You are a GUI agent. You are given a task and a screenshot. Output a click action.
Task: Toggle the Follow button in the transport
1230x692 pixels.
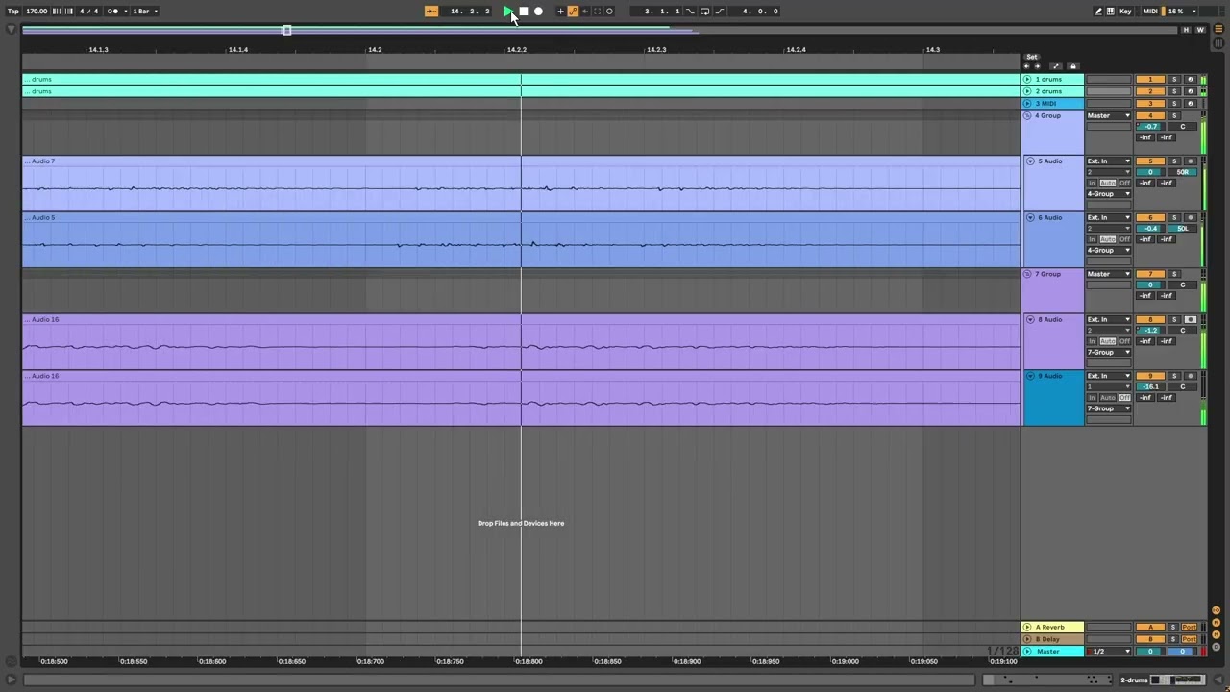(431, 12)
